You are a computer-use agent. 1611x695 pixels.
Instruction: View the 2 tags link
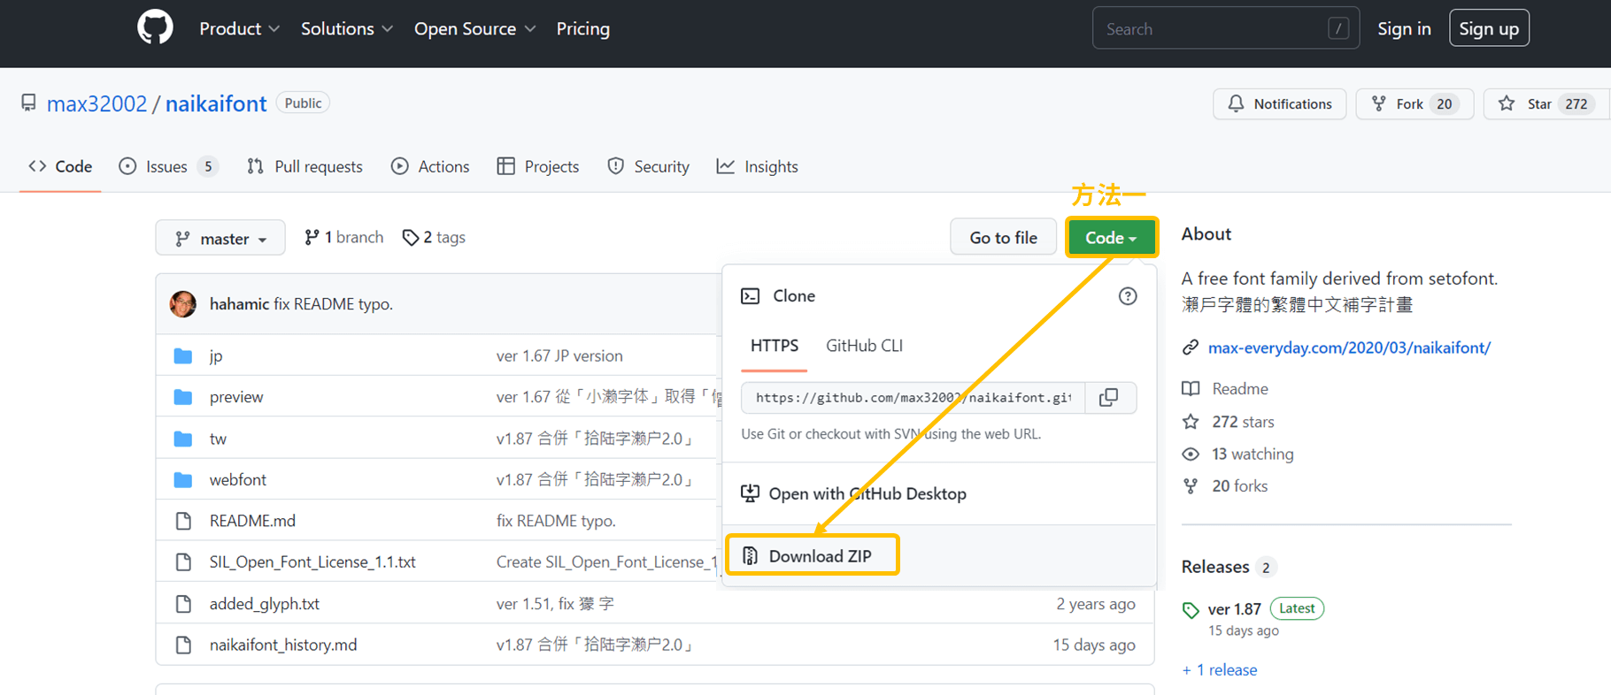coord(434,237)
